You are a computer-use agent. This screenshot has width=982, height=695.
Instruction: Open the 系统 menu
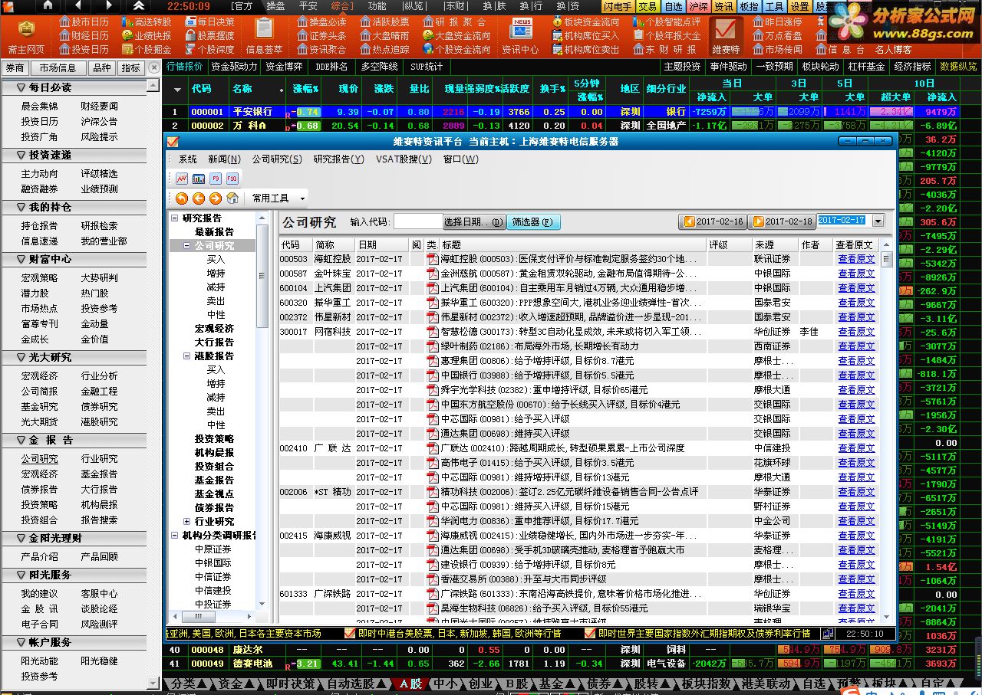pyautogui.click(x=188, y=159)
